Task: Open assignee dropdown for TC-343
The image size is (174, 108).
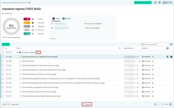Action: click(x=139, y=61)
